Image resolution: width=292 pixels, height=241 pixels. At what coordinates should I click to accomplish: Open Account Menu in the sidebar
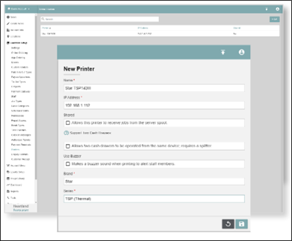(18, 166)
